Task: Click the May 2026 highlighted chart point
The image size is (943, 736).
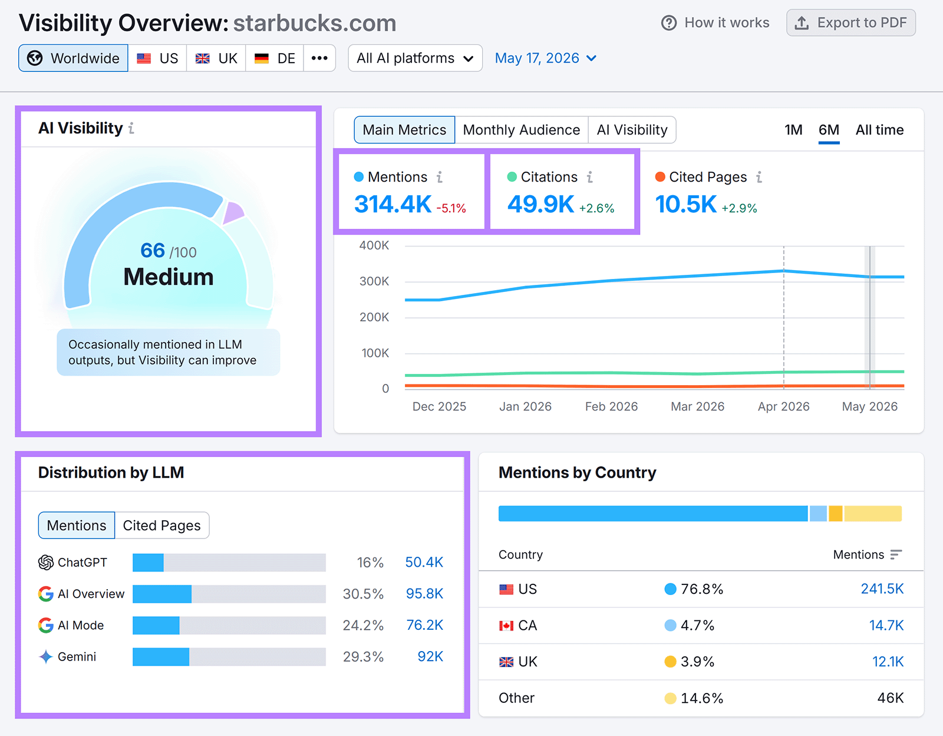Action: click(869, 277)
